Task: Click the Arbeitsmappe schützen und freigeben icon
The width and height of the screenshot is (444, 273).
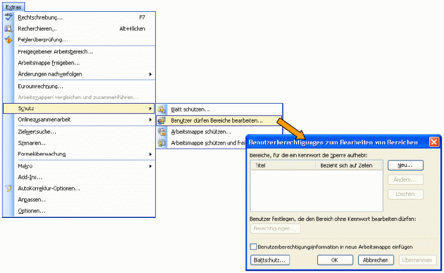Action: (x=162, y=143)
